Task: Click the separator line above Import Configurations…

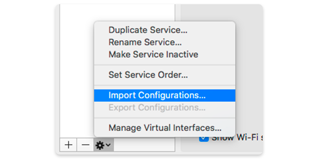Action: (164, 85)
